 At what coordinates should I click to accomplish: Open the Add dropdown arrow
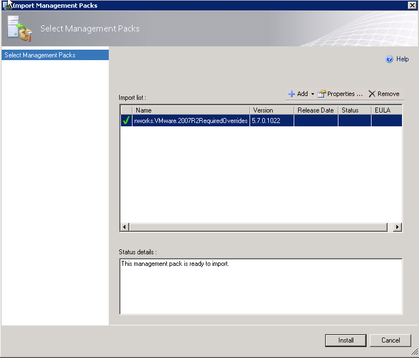(x=312, y=94)
